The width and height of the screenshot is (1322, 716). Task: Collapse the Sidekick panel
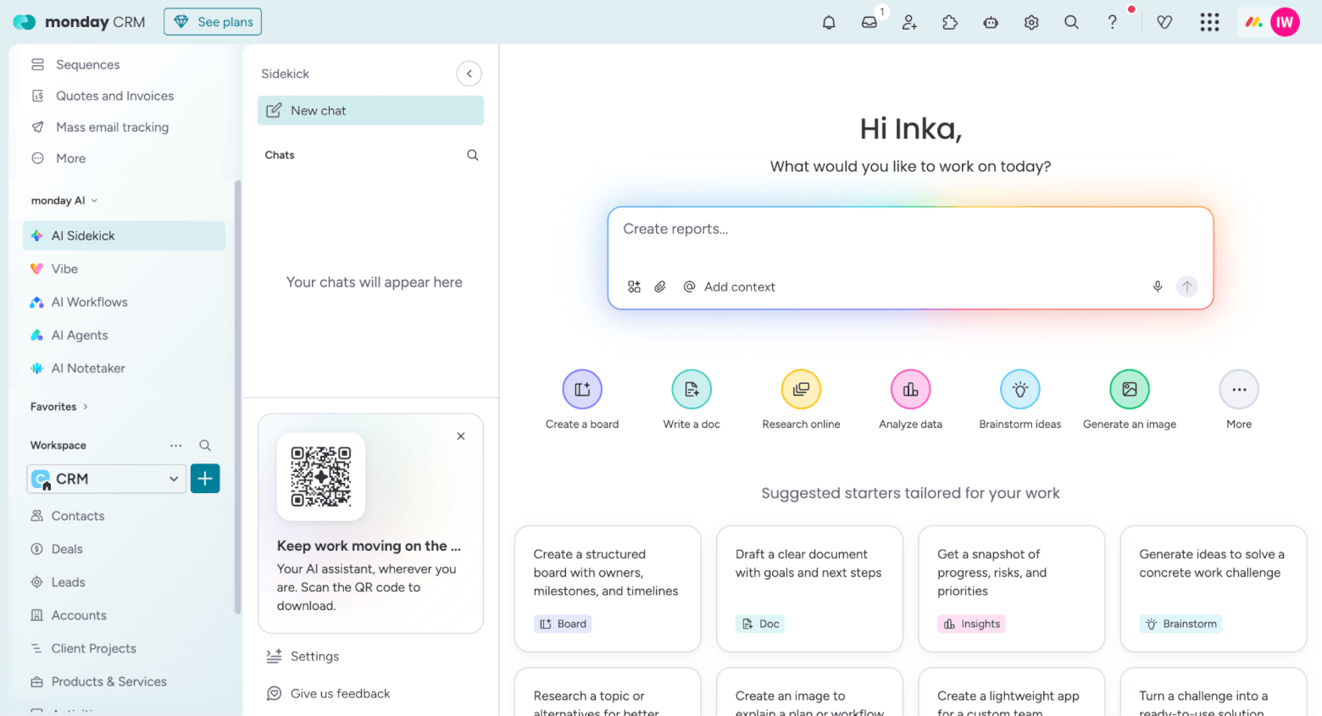[469, 74]
